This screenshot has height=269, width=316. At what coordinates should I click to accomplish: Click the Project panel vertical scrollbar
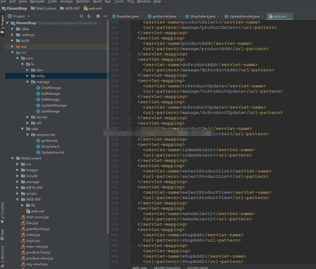108,127
